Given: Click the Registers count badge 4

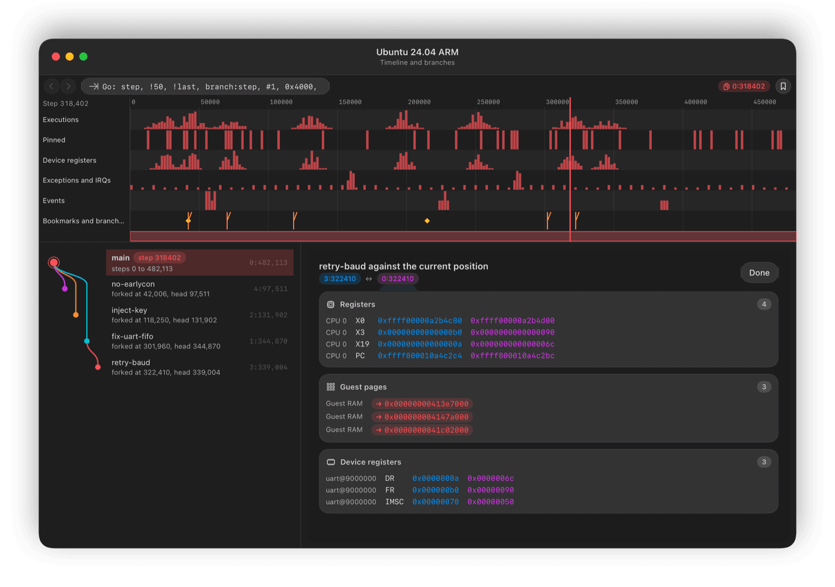Looking at the screenshot, I should tap(764, 304).
